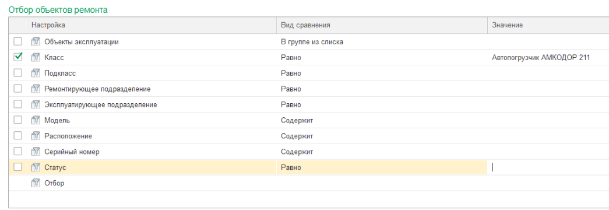The width and height of the screenshot is (609, 210).
Task: Click the Вид сравнения column header
Action: [382, 25]
